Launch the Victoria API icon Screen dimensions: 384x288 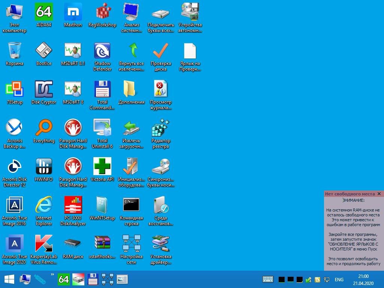(x=102, y=169)
